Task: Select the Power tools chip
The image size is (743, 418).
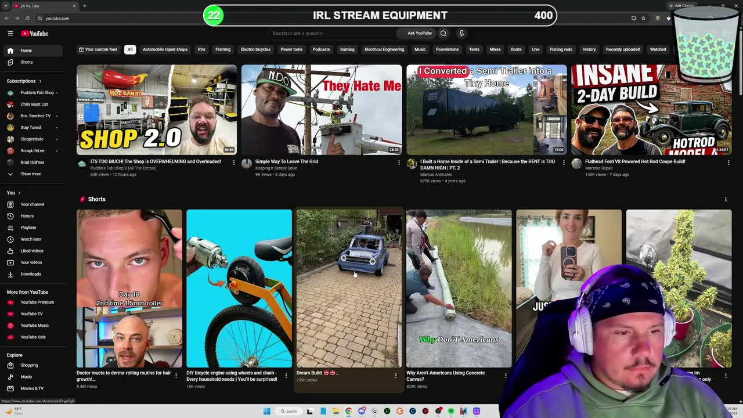Action: click(291, 49)
